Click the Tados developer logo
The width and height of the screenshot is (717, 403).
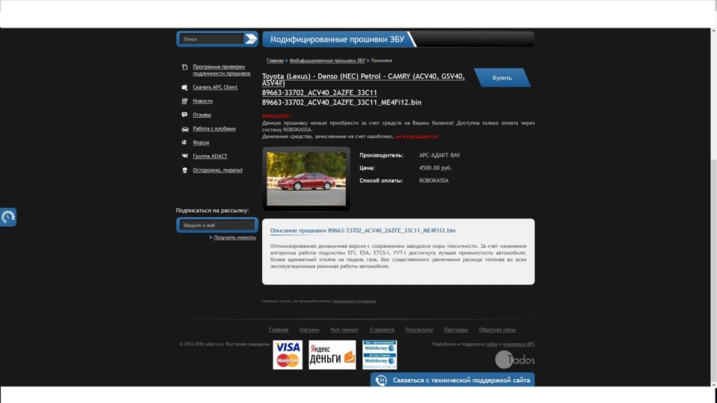(x=515, y=360)
